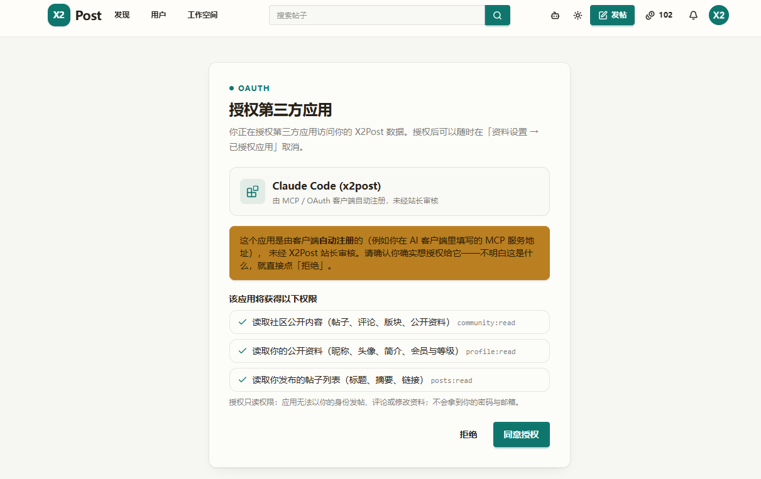Click the OAUTH label
Image resolution: width=761 pixels, height=479 pixels.
tap(254, 89)
